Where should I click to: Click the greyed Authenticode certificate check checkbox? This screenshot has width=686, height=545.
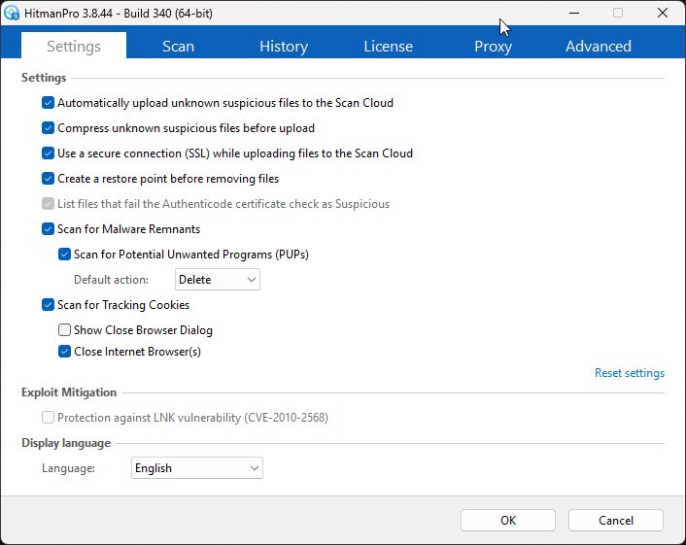[49, 204]
